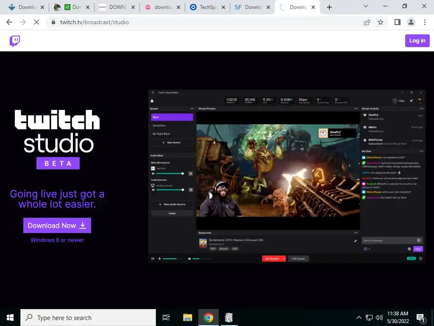Minimize the Chrome window
This screenshot has height=326, width=434.
coord(385,6)
